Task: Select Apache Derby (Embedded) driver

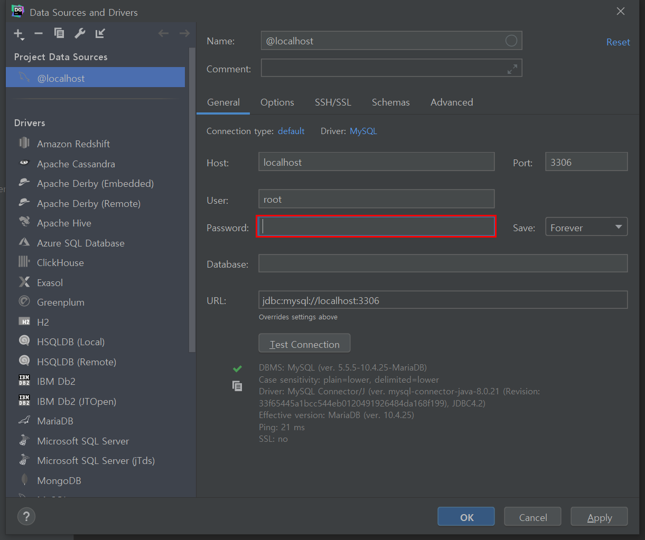Action: pos(96,183)
